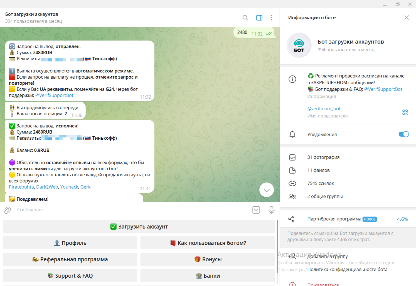Hide the bot keyboard with the chevron-box icon
Image resolution: width=416 pixels, height=286 pixels.
pos(256,210)
